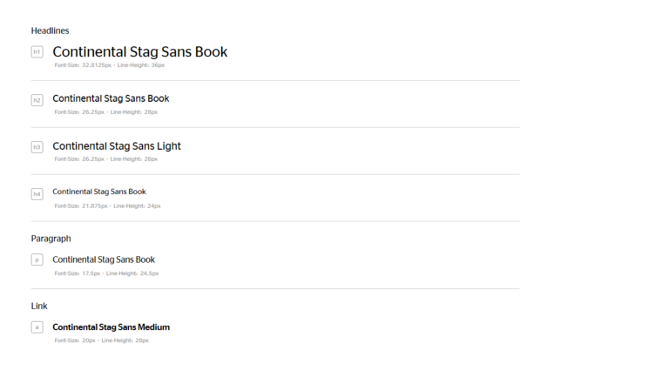This screenshot has width=669, height=377.
Task: Click the h1 tag badge icon
Action: [x=37, y=52]
